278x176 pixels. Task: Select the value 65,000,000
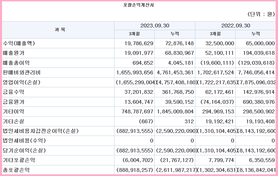pos(260,43)
